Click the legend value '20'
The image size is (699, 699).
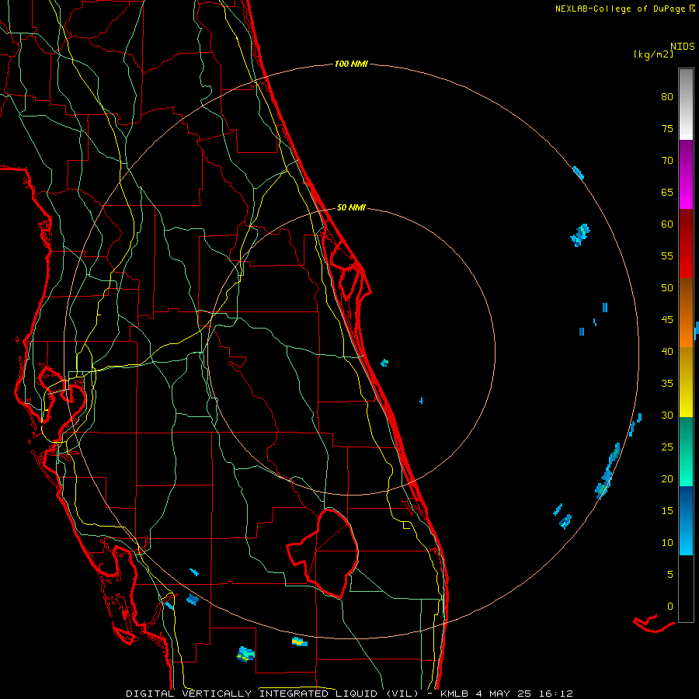click(x=667, y=479)
